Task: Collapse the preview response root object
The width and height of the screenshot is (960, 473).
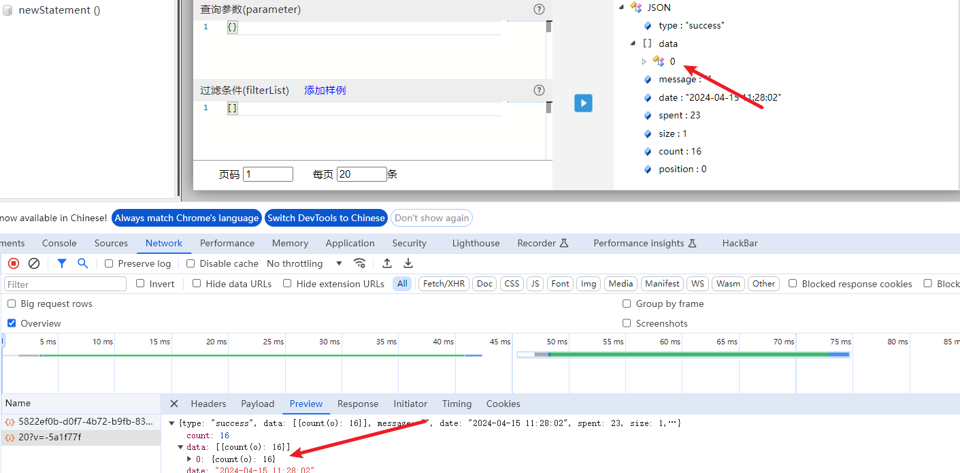Action: pos(172,423)
